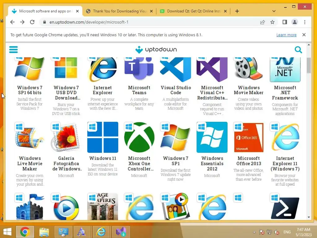Viewport: 317px width, 238px height.
Task: Switch to the Microsoft software and apps tab
Action: click(45, 11)
